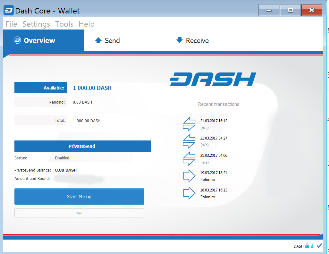The image size is (329, 254).
Task: Select the transaction icon dated 21.03.2017 04:06
Action: pyautogui.click(x=189, y=159)
